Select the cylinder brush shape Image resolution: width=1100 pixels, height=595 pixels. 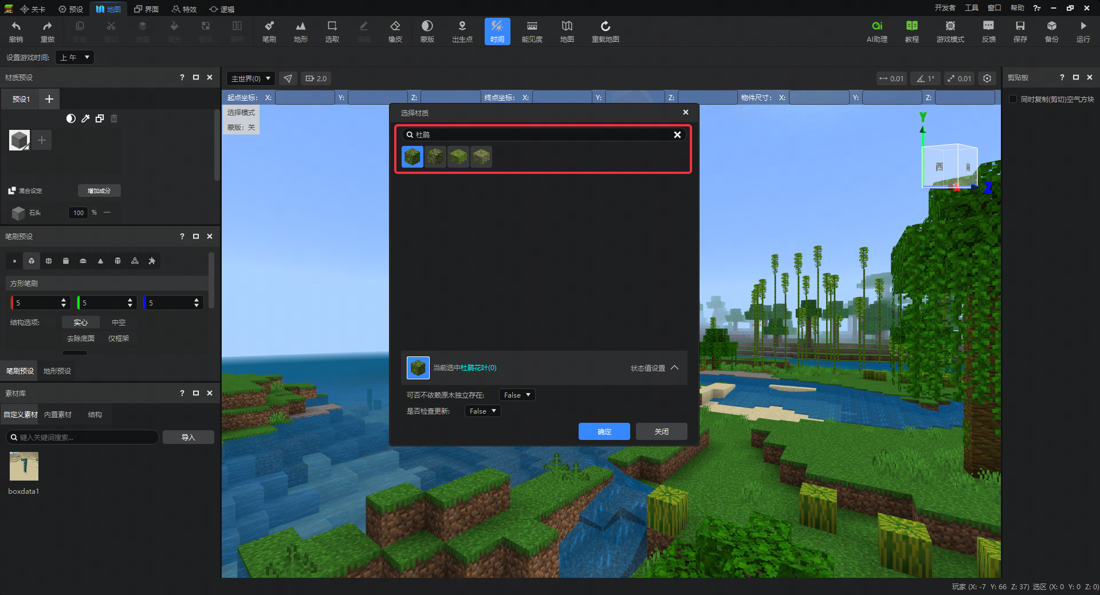pyautogui.click(x=66, y=261)
